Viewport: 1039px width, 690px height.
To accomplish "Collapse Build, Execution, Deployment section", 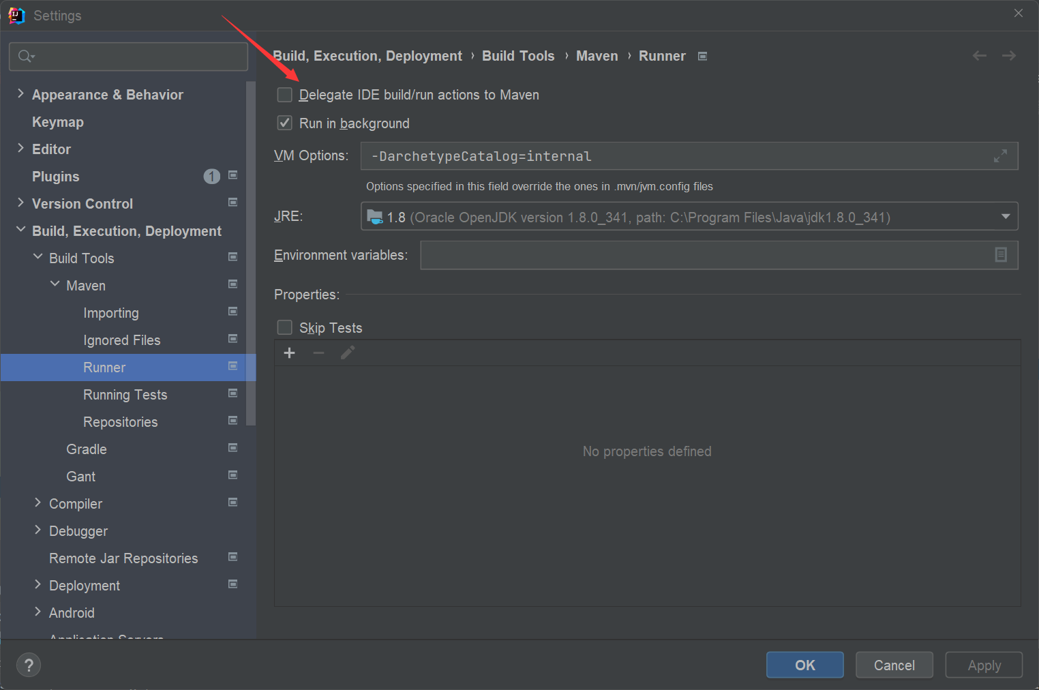I will pos(20,230).
